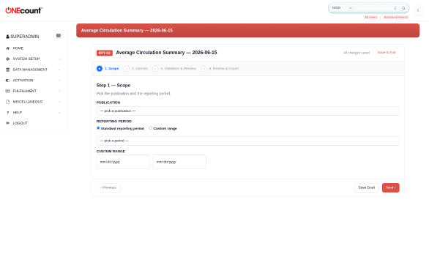
Task: Open the pick a publication dropdown
Action: click(x=248, y=111)
